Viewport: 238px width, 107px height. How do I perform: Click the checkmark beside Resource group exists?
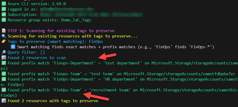[4, 20]
